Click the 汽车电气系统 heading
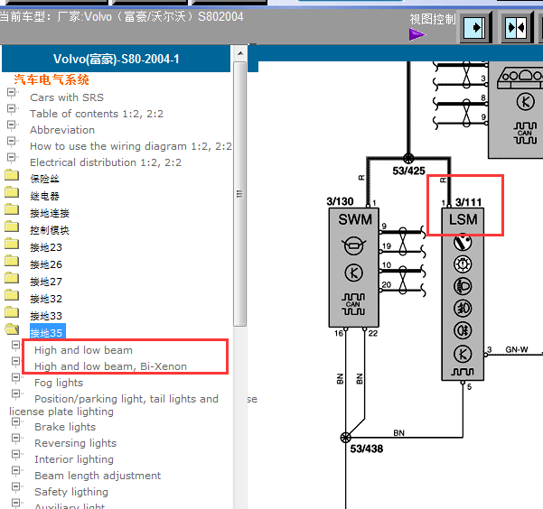Viewport: 543px width, 509px height. pyautogui.click(x=51, y=80)
